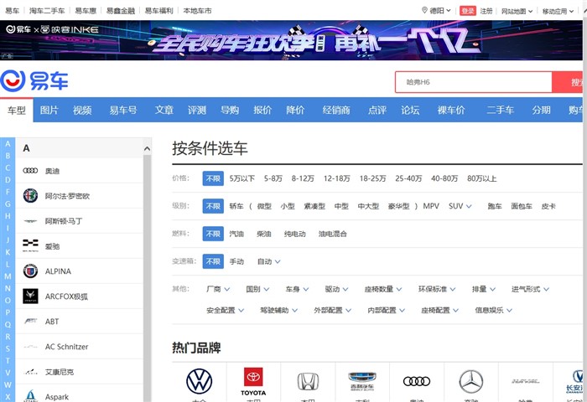Screen dimensions: 587x402
Task: Select price filter 不限
Action: coord(213,178)
